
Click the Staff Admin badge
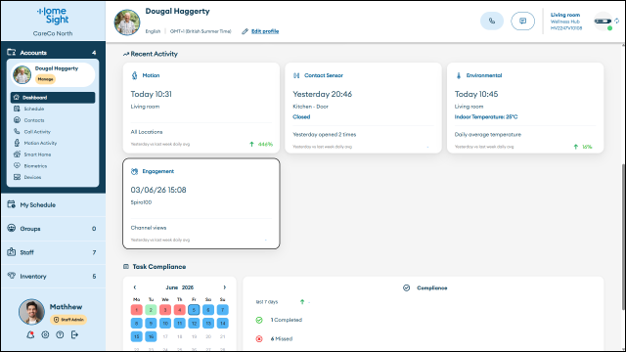click(68, 320)
